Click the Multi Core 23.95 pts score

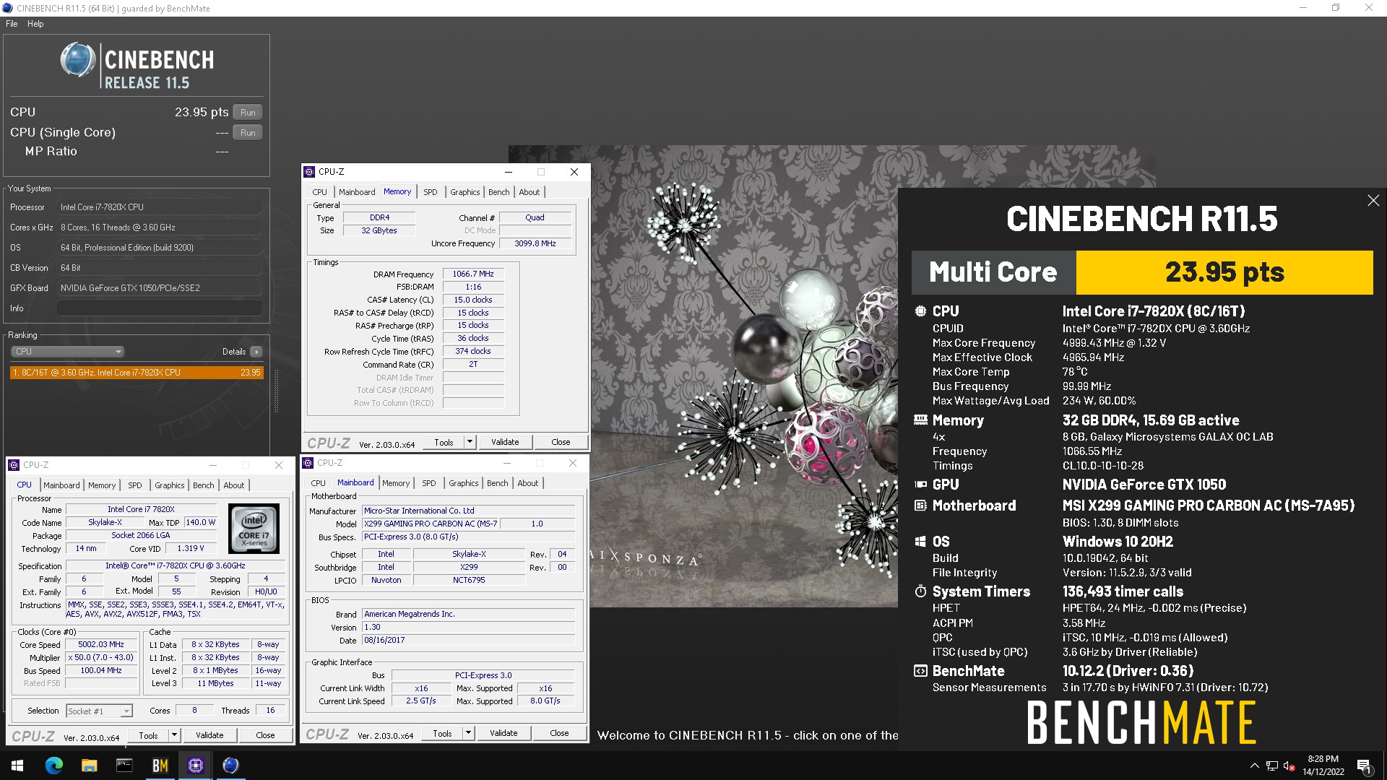[1224, 272]
